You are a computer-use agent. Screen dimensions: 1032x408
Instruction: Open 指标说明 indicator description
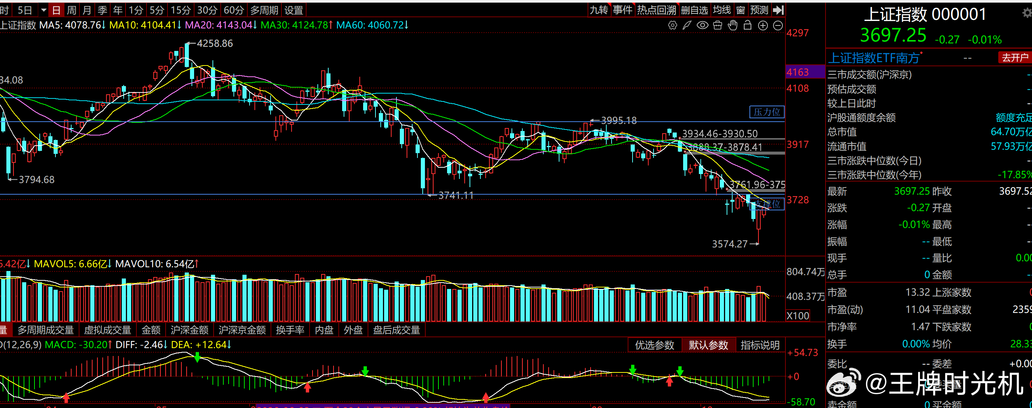(x=760, y=345)
